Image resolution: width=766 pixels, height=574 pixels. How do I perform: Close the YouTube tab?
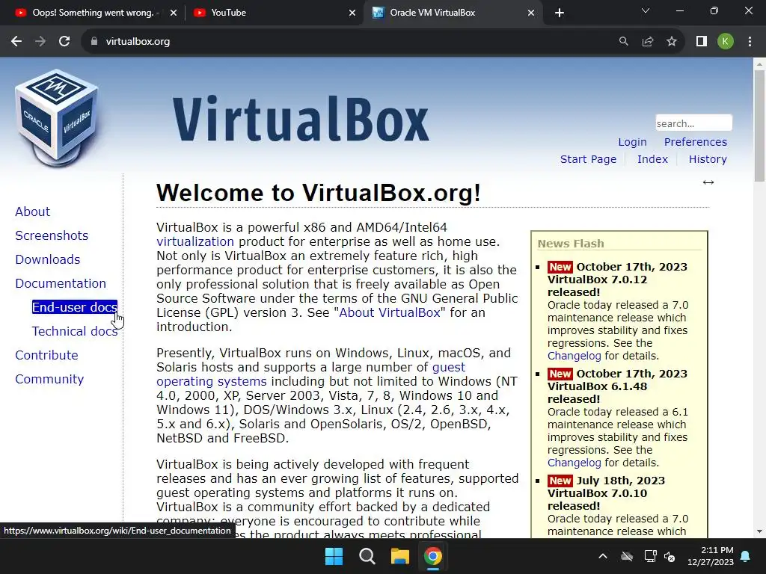(x=352, y=13)
